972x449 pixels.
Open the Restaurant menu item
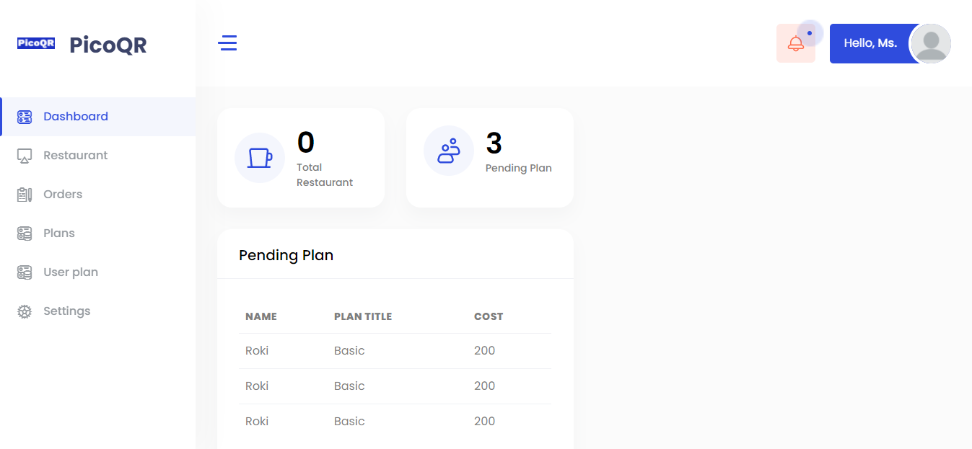click(x=75, y=156)
